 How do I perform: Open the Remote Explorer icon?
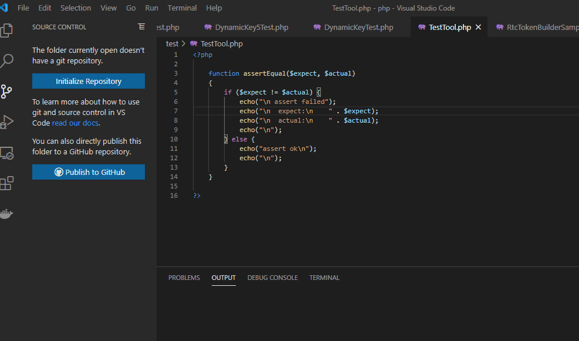click(7, 153)
